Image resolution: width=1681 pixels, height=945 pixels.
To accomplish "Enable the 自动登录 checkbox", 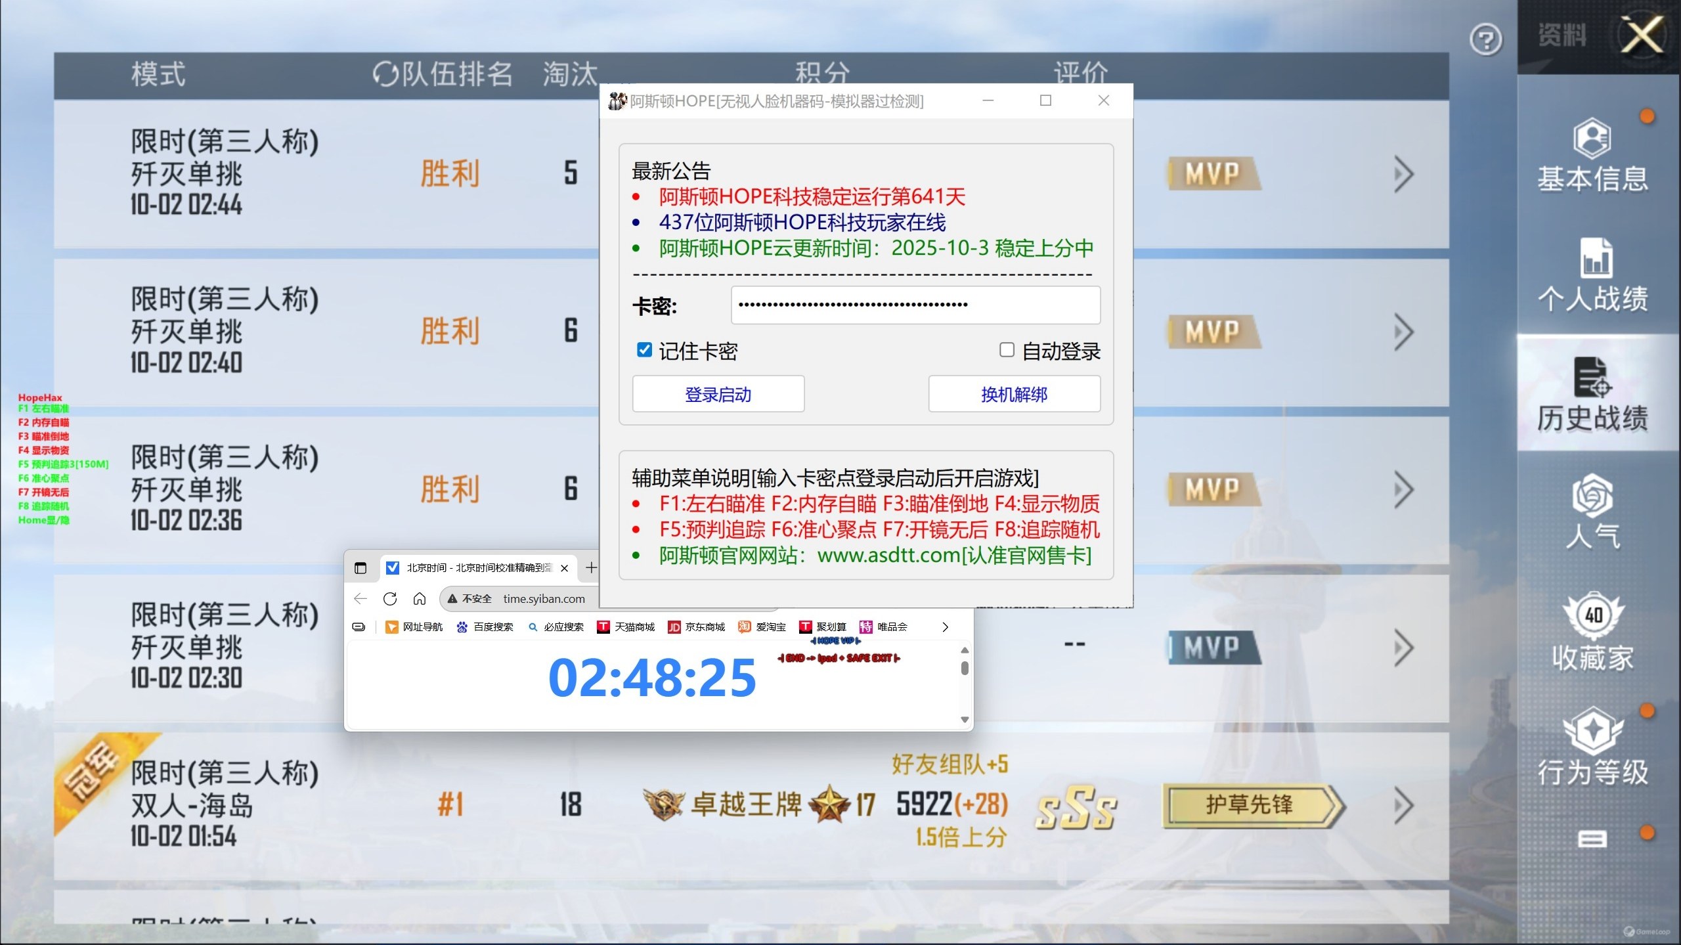I will (1007, 350).
